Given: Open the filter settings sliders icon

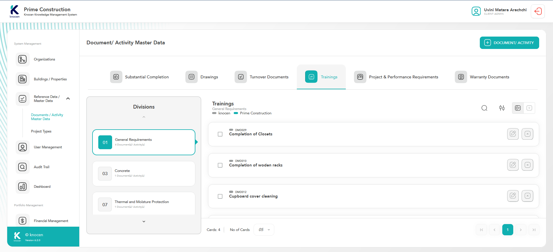Looking at the screenshot, I should click(502, 108).
